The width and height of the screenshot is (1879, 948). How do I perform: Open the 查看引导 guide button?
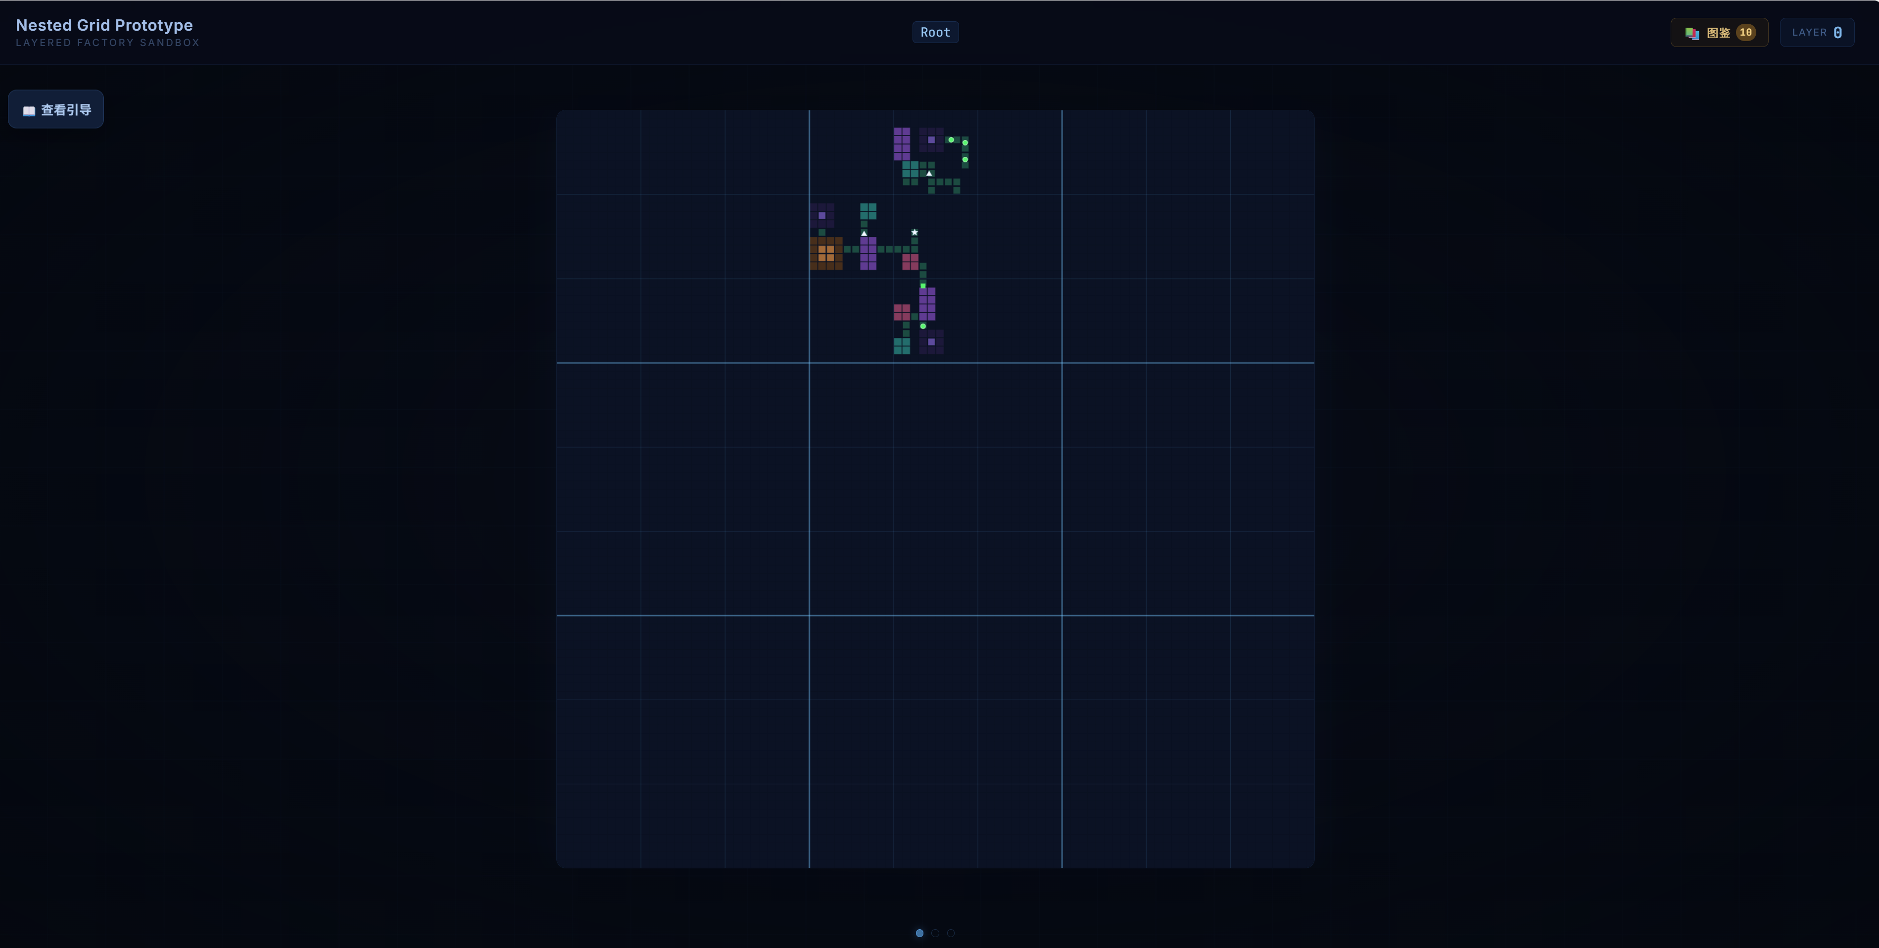[56, 109]
